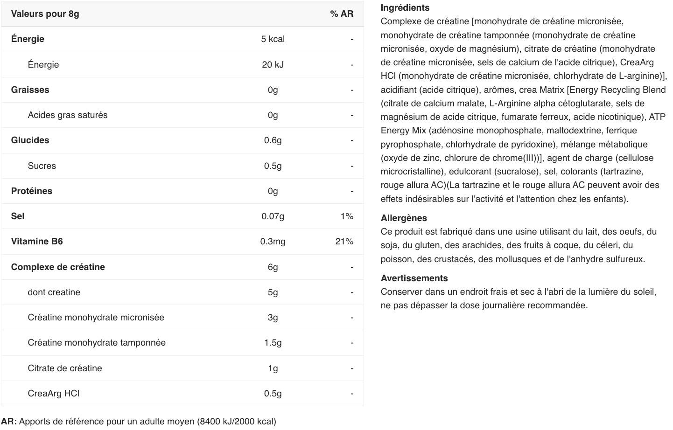Click "Créatine monohydrate tamponnée" row label
This screenshot has width=673, height=430.
click(97, 343)
